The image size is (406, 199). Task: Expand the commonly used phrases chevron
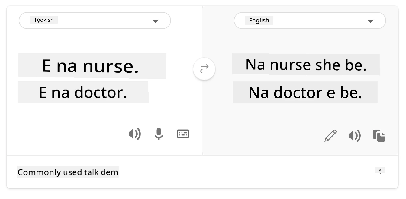tap(380, 171)
